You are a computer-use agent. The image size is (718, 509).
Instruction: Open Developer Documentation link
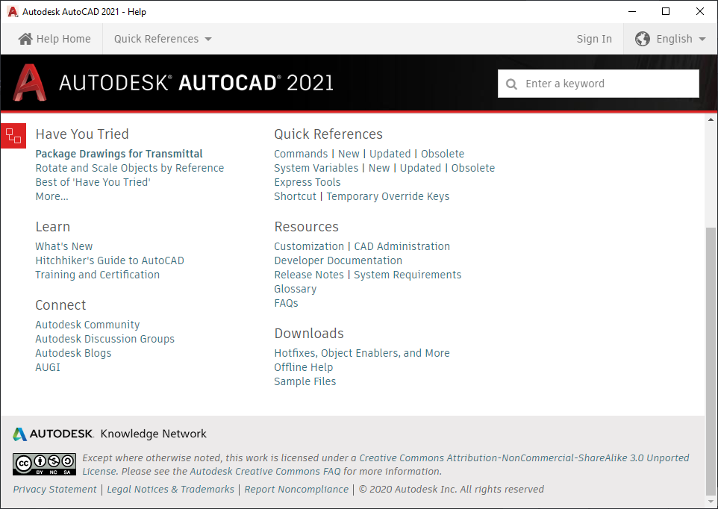[338, 260]
